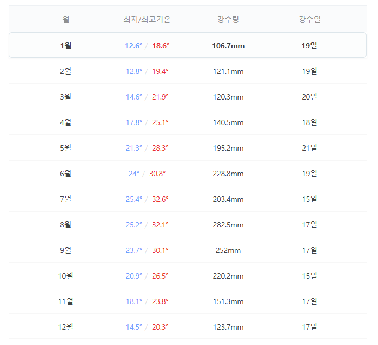Click the 21일 rain days value

click(x=309, y=148)
